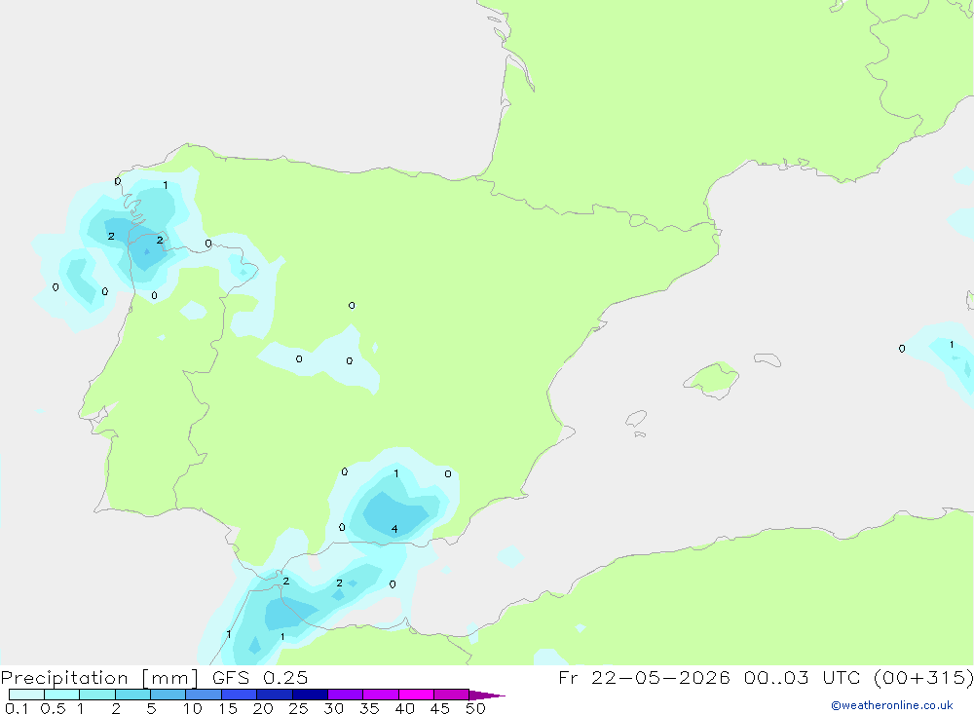This screenshot has height=714, width=974.
Task: Click the 5–10 mm legend color swatch
Action: click(x=169, y=695)
